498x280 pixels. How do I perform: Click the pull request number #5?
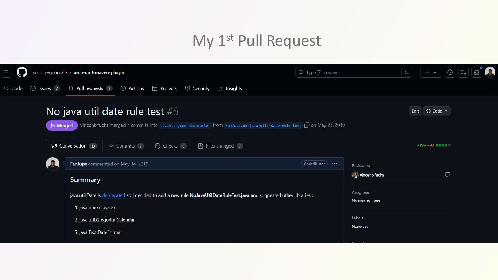coord(172,111)
